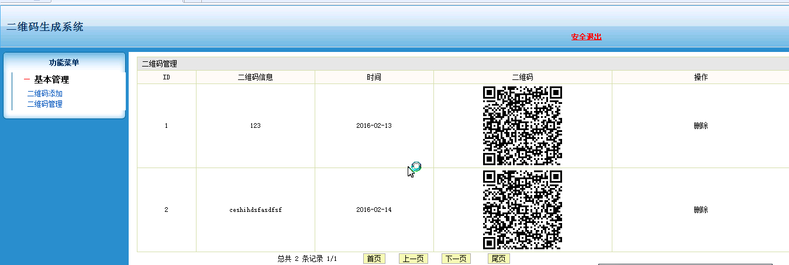Click the 时间 column header
The image size is (789, 265).
click(374, 77)
